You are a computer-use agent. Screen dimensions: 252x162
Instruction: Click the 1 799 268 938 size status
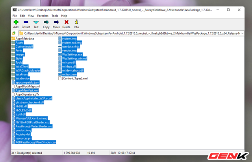[x=72, y=153]
